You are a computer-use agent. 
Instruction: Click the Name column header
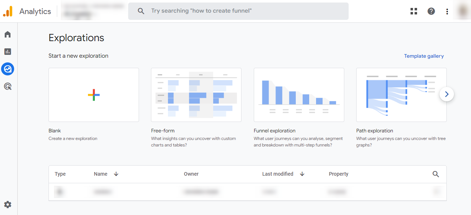[x=101, y=174]
